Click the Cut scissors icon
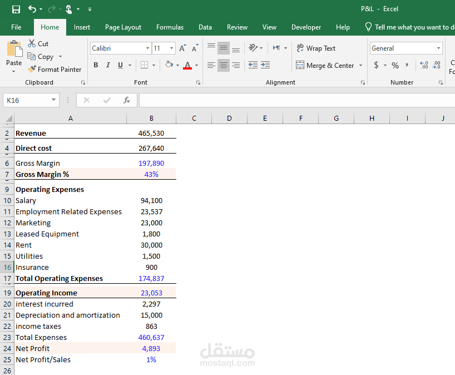455x375 pixels. (32, 43)
